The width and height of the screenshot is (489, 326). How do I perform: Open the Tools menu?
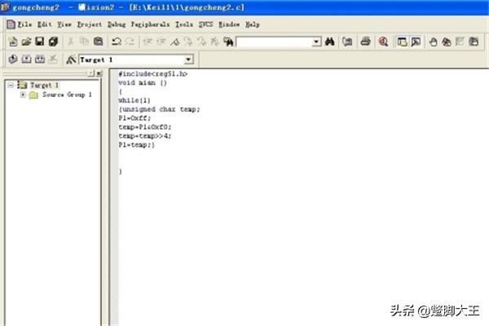pyautogui.click(x=184, y=24)
